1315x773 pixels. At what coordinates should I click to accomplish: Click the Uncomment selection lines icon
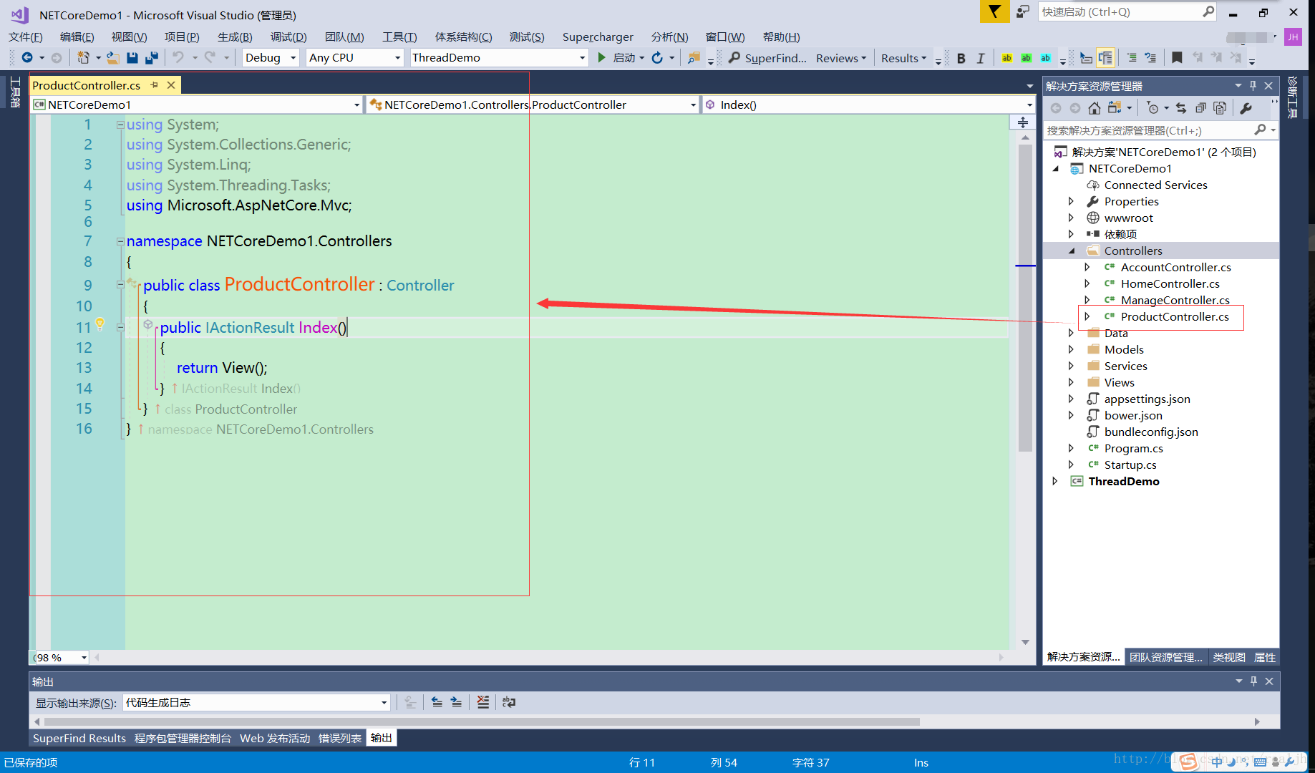(1150, 57)
